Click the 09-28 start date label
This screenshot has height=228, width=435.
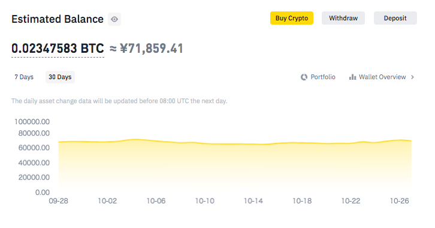(58, 201)
